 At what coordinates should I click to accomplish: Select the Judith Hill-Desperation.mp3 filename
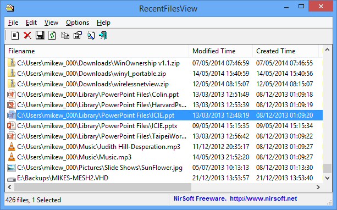[x=98, y=147]
